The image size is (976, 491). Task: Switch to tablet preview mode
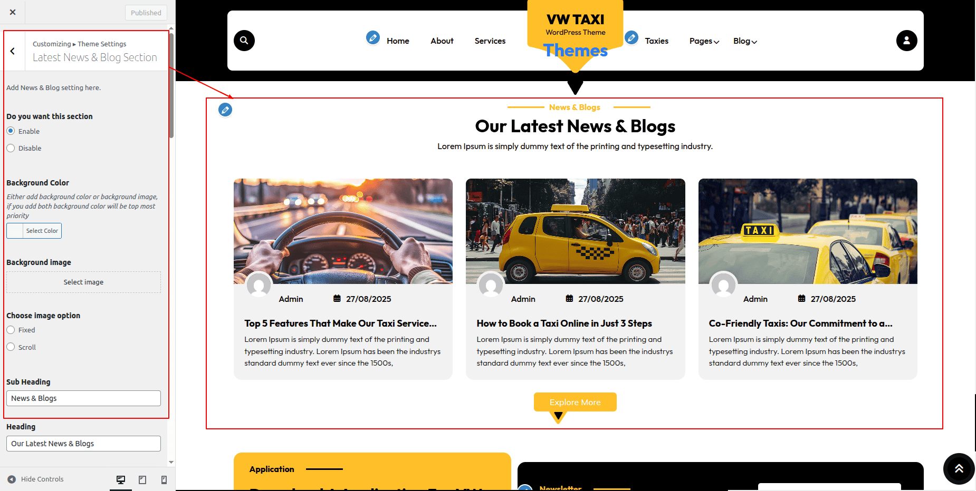click(x=142, y=479)
